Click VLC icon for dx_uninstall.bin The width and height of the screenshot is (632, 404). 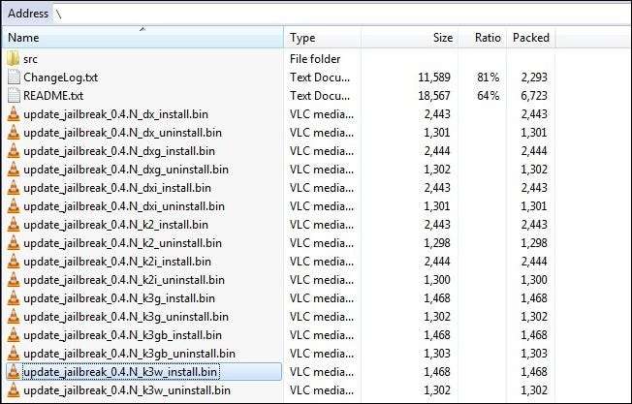[14, 133]
